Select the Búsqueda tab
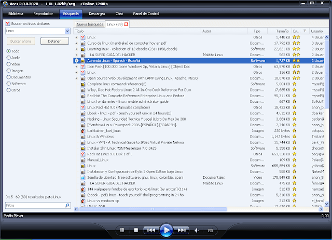Viewport: 332px width, 240px height. point(71,14)
